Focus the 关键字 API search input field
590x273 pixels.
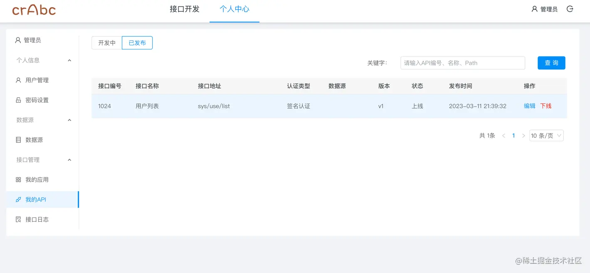(x=463, y=63)
